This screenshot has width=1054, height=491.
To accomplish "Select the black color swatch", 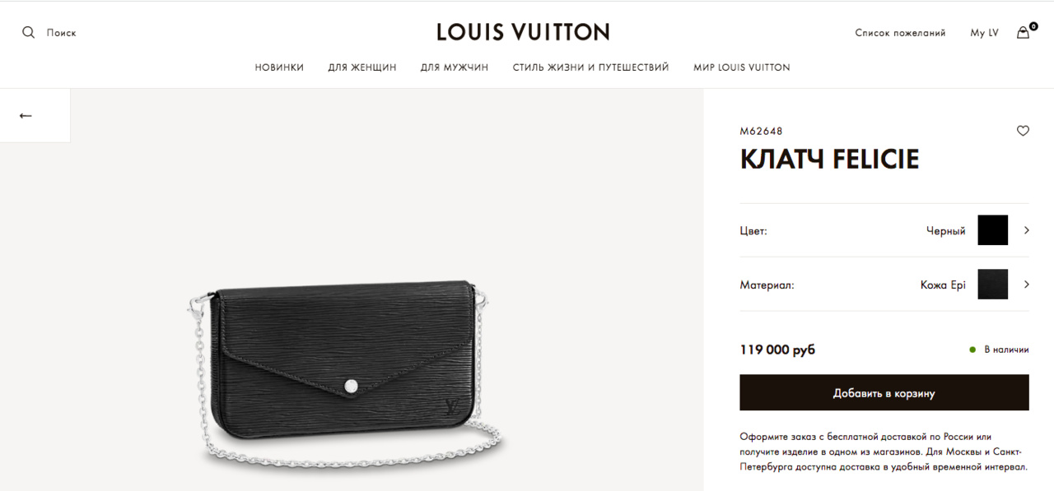I will [992, 230].
